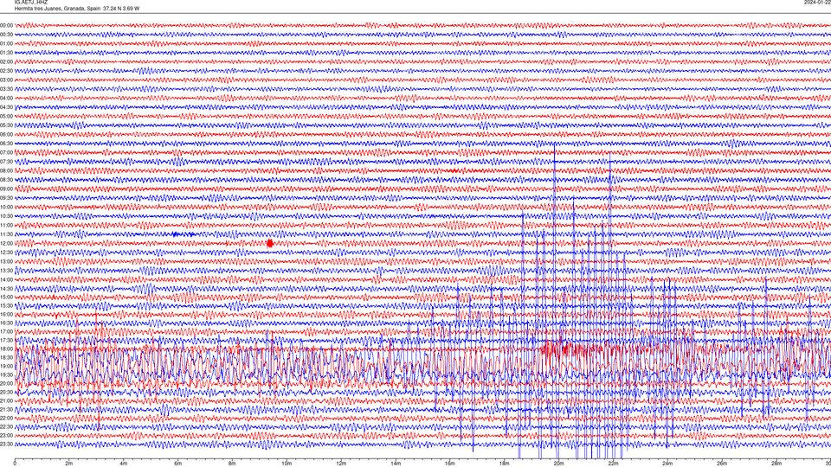The width and height of the screenshot is (831, 467).
Task: Select the 11:00 time label
Action: click(x=6, y=225)
